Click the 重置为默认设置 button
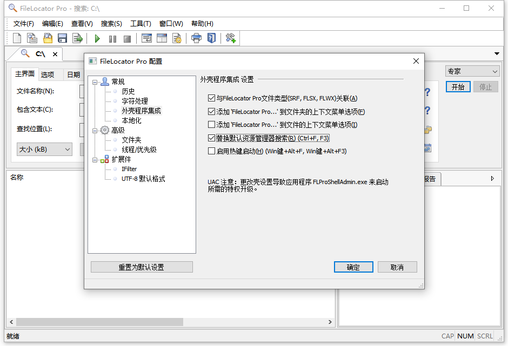The width and height of the screenshot is (508, 346). 141,267
